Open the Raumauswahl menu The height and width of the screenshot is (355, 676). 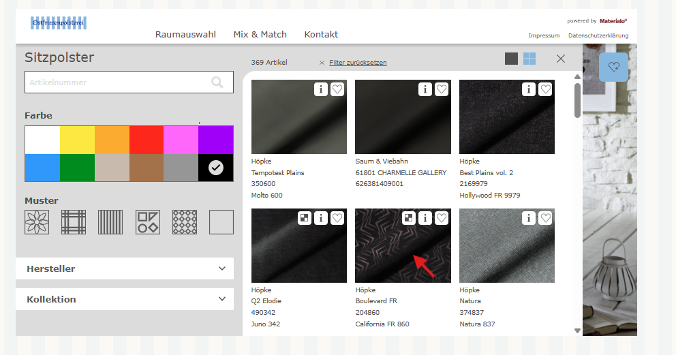pyautogui.click(x=185, y=35)
